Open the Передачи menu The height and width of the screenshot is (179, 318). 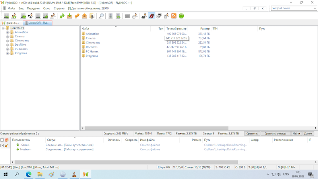point(33,8)
